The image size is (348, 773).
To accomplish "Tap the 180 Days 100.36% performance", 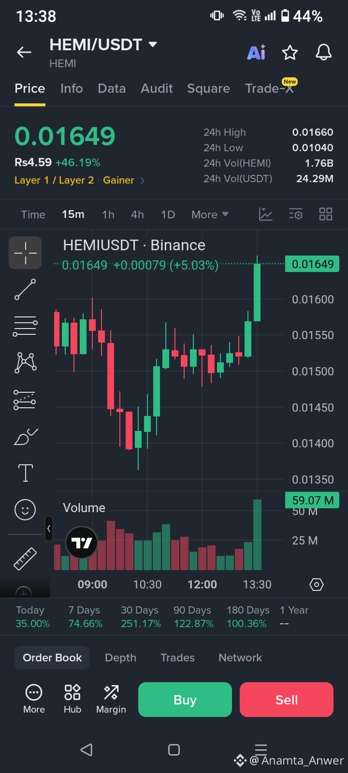I will point(248,617).
